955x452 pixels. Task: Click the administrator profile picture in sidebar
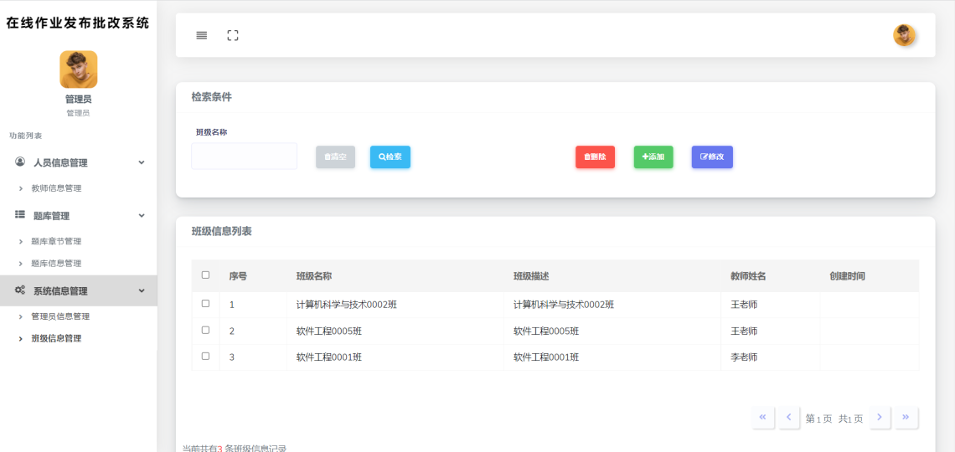click(79, 69)
